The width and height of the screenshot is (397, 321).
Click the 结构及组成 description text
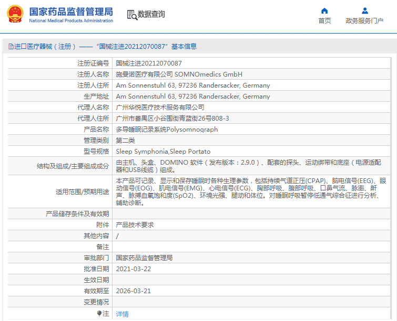coord(248,166)
